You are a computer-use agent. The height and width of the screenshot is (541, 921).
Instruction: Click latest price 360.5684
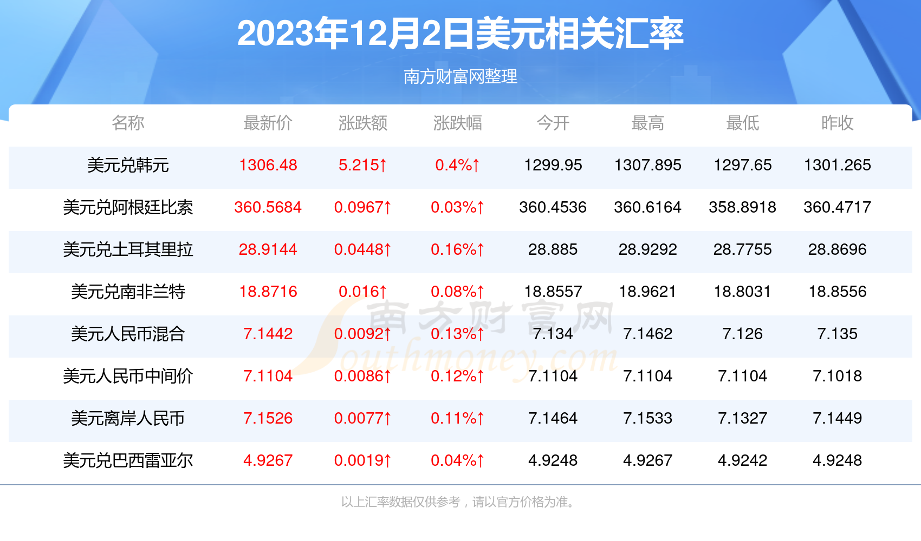click(268, 207)
